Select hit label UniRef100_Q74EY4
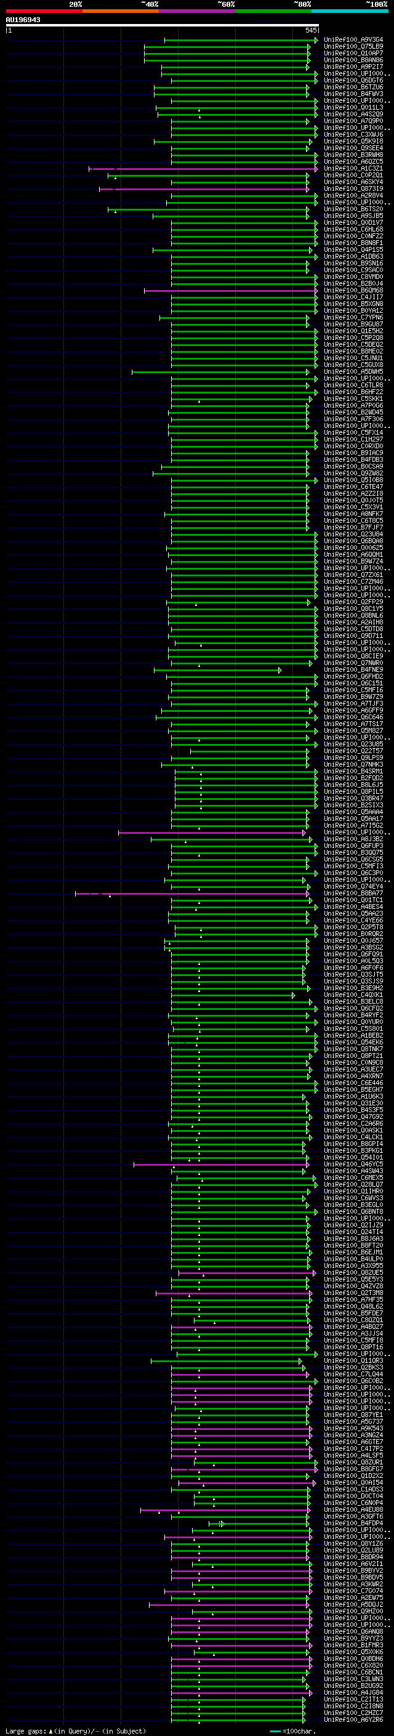394x1736 pixels. click(353, 887)
